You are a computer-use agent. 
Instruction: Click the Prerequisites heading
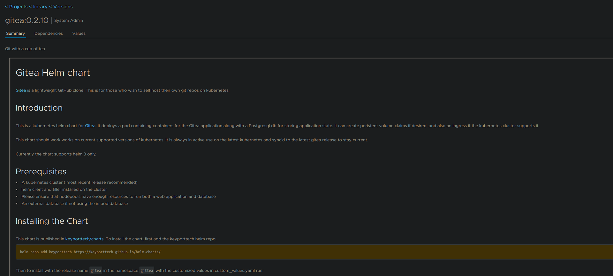[41, 171]
